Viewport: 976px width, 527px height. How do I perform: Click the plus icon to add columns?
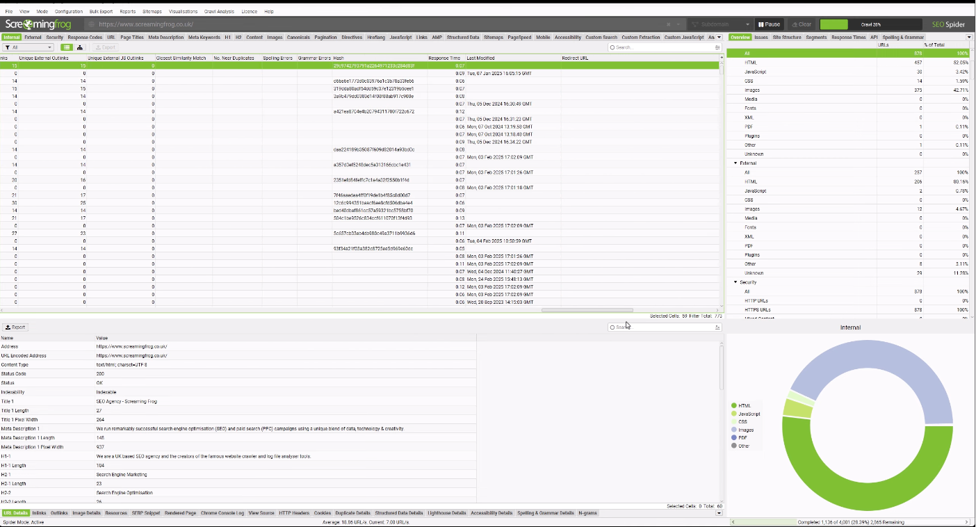point(721,58)
